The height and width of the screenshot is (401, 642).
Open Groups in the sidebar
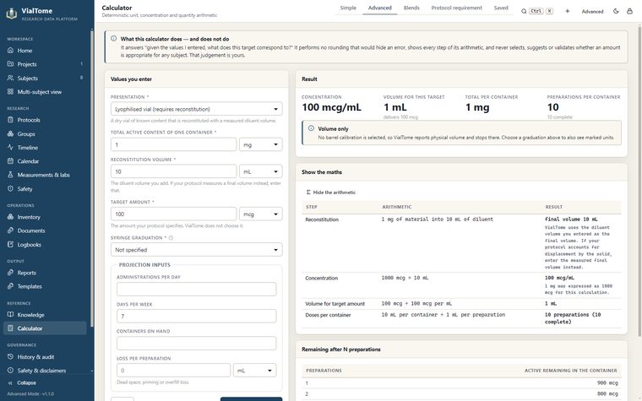coord(45,133)
